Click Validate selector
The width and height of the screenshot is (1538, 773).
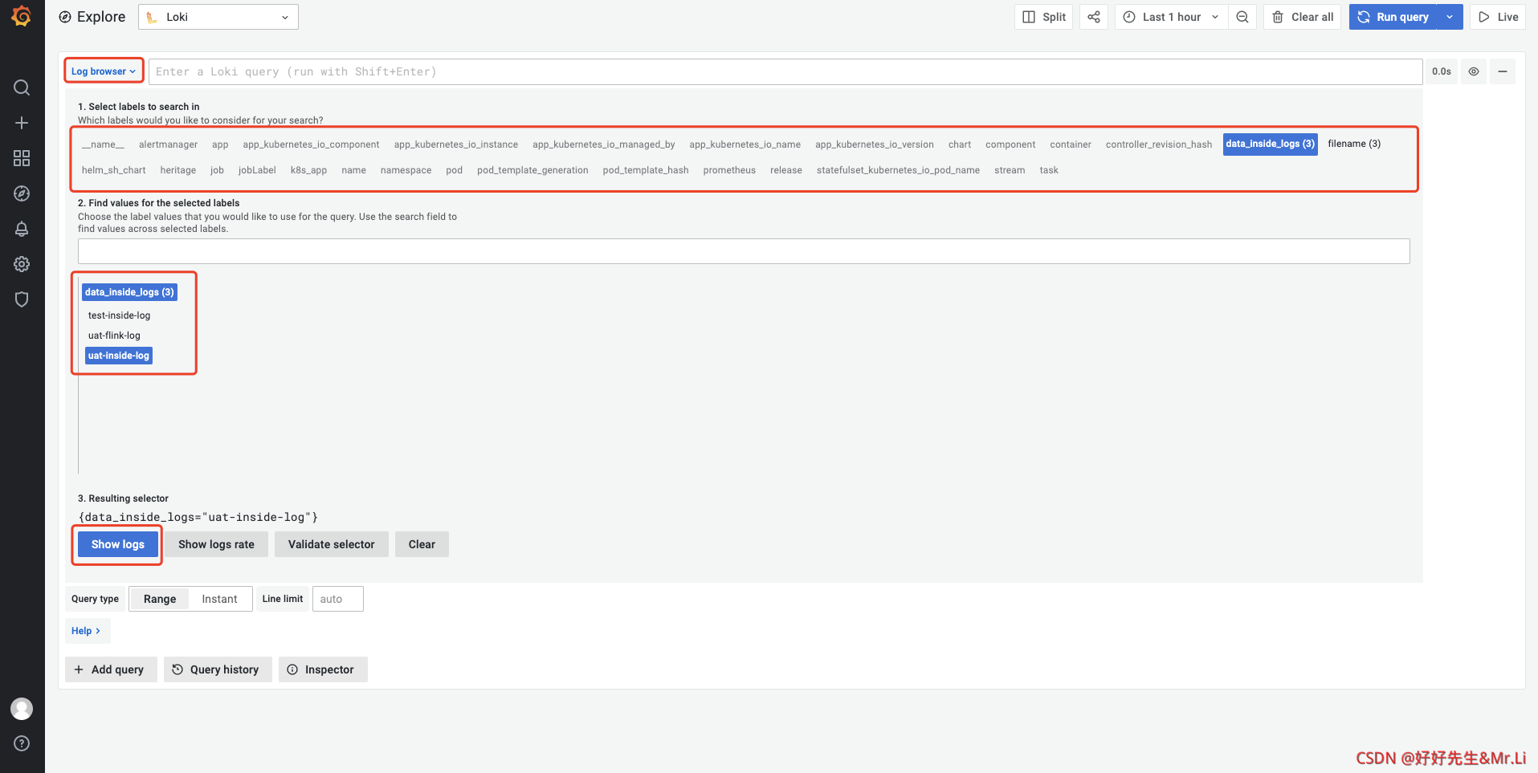tap(331, 544)
